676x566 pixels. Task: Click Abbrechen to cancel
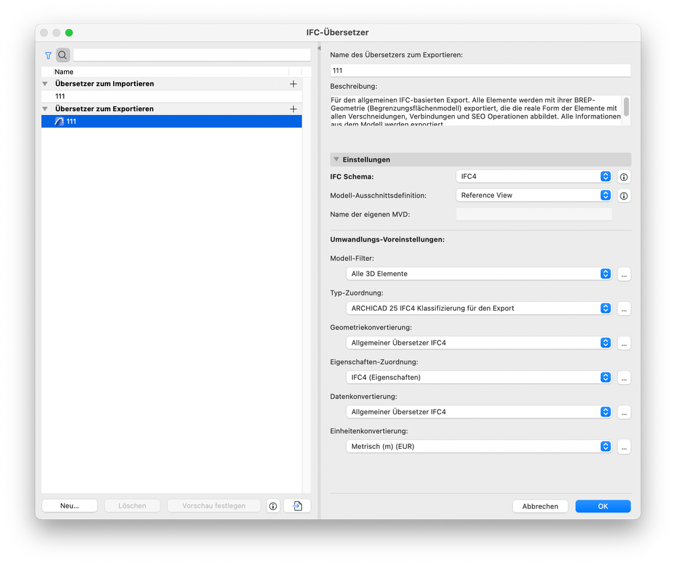pyautogui.click(x=540, y=506)
